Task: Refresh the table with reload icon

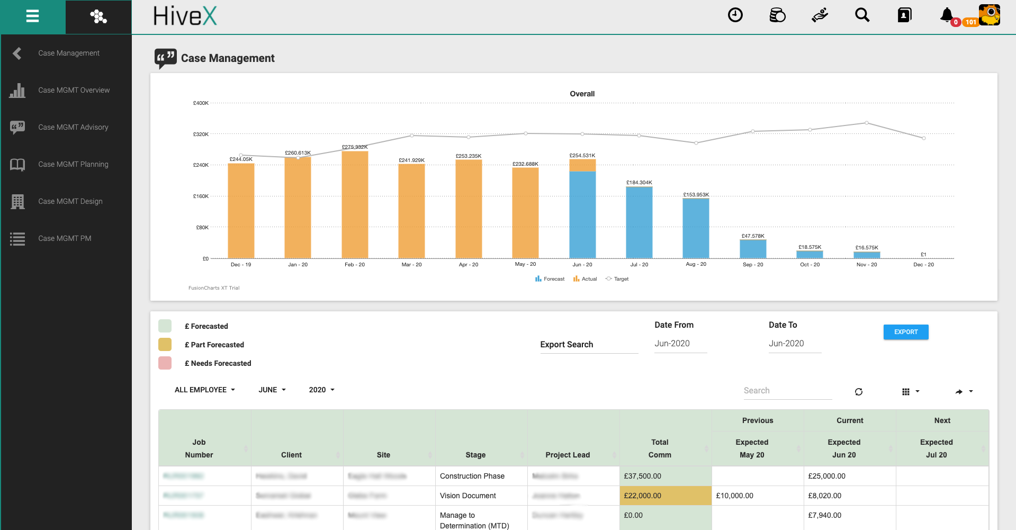Action: coord(858,392)
